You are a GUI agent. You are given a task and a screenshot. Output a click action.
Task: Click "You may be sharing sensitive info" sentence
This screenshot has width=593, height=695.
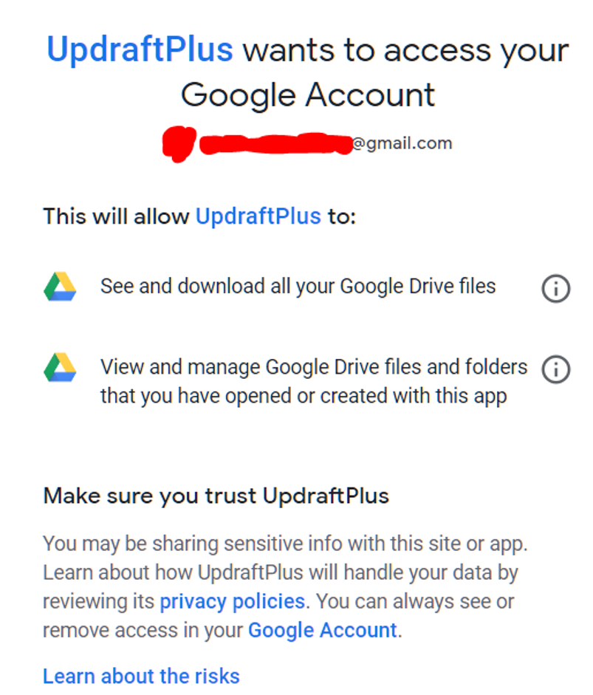click(x=284, y=544)
